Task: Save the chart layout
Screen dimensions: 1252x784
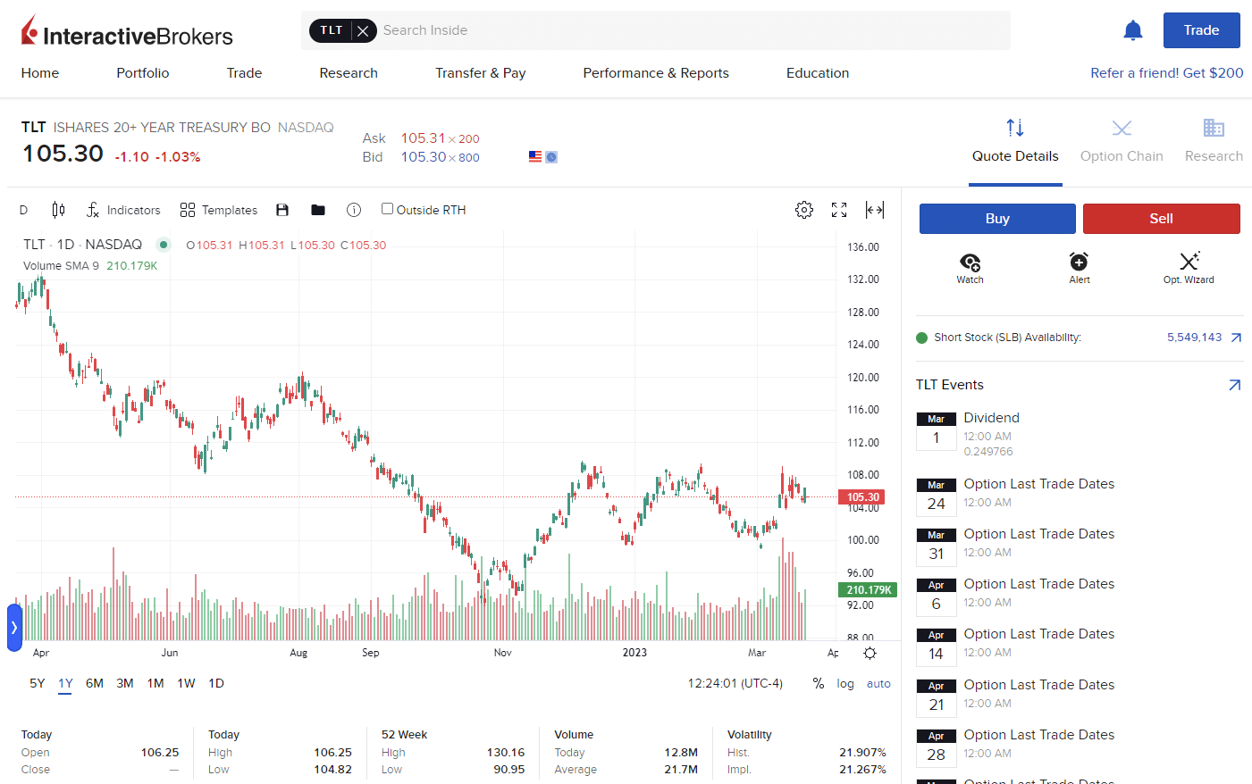Action: (x=282, y=210)
